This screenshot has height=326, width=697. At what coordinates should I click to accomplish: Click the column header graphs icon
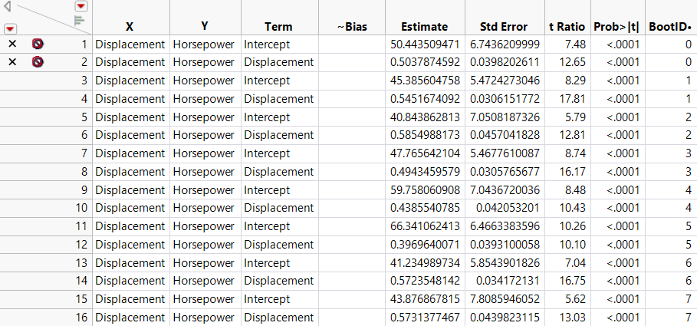[x=80, y=21]
